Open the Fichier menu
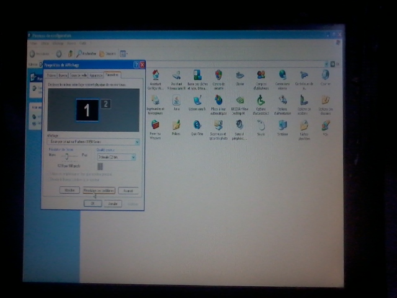Viewport: 397px width, 298px height. (34, 43)
